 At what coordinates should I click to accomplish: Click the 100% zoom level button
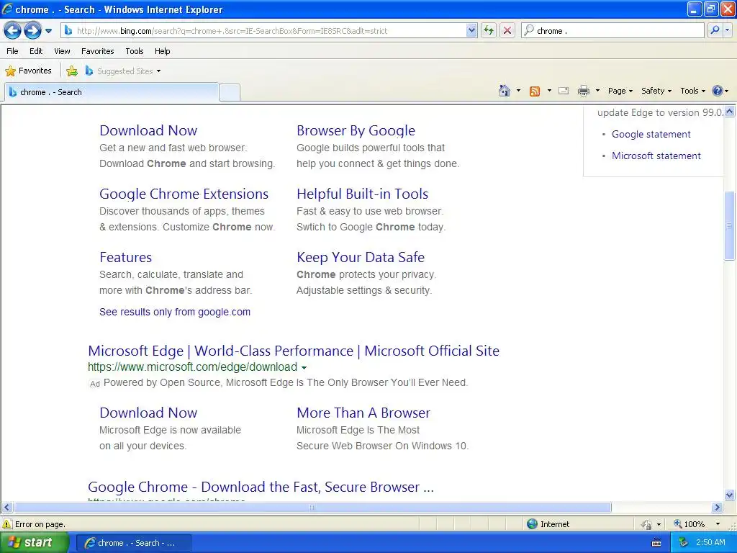click(x=689, y=524)
